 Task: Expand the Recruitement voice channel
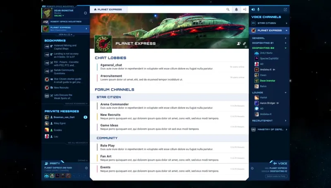285,121
